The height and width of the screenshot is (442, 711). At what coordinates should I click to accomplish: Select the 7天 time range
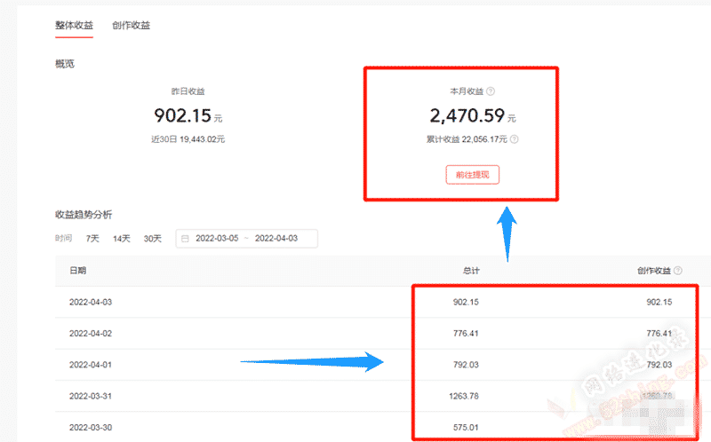92,239
